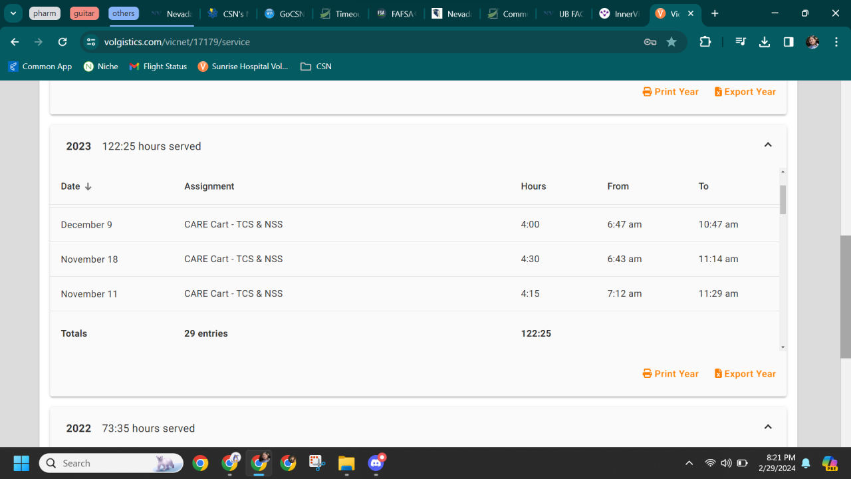The height and width of the screenshot is (479, 851).
Task: Switch to the Timeout tab
Action: (340, 13)
